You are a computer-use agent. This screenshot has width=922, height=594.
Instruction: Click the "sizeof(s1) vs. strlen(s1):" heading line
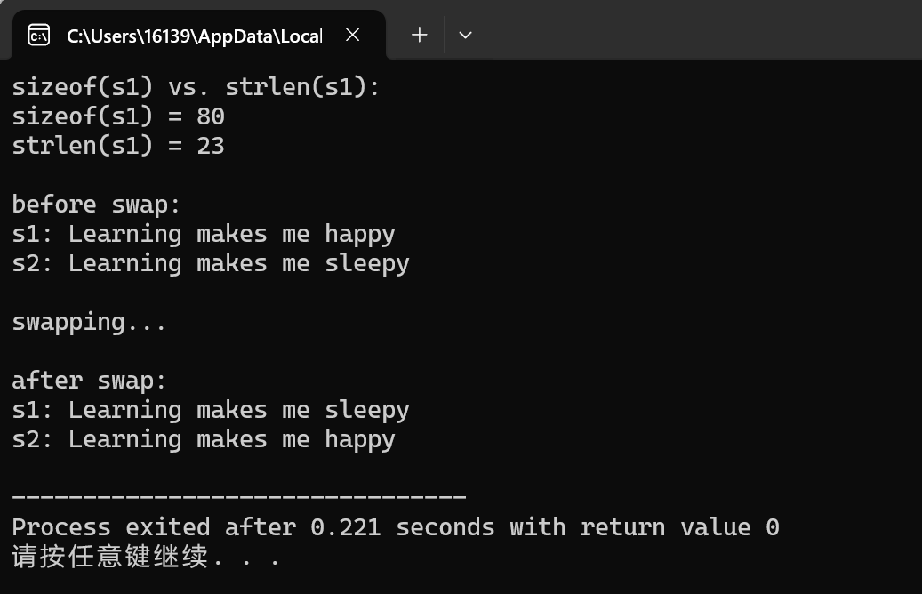pos(196,87)
